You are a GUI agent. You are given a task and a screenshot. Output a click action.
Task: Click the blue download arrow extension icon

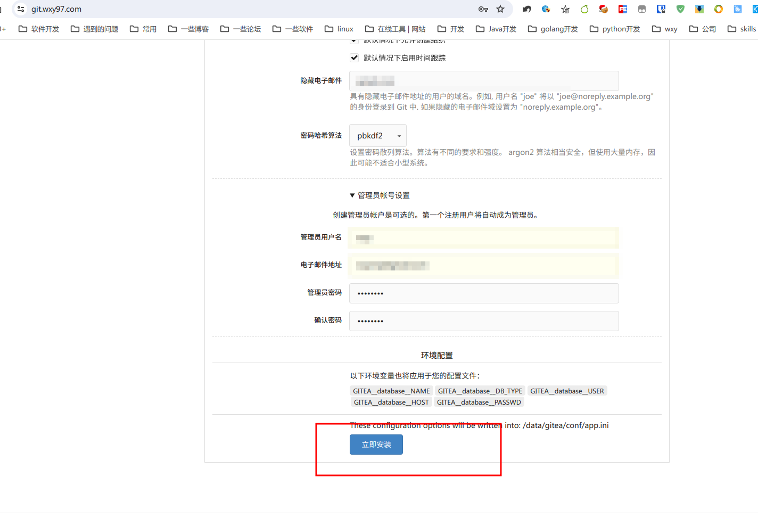tap(699, 9)
